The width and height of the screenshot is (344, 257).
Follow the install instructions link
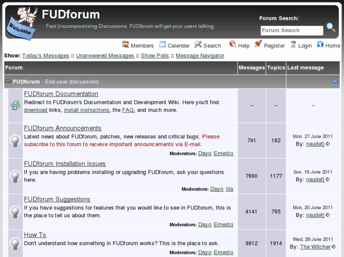[x=87, y=110]
